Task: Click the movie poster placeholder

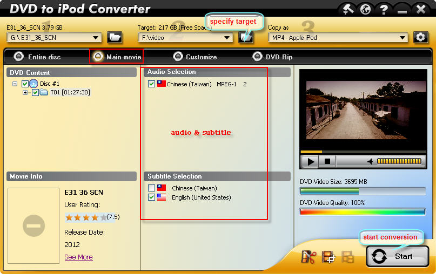Action: click(x=33, y=225)
